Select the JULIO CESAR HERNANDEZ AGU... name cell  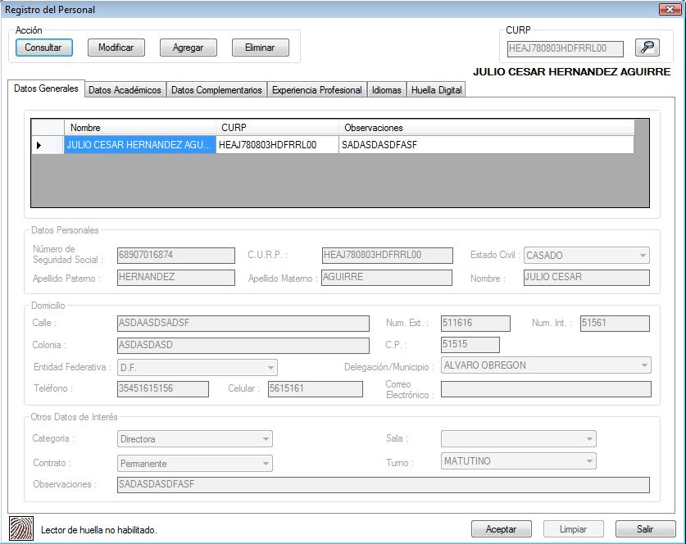[x=140, y=145]
